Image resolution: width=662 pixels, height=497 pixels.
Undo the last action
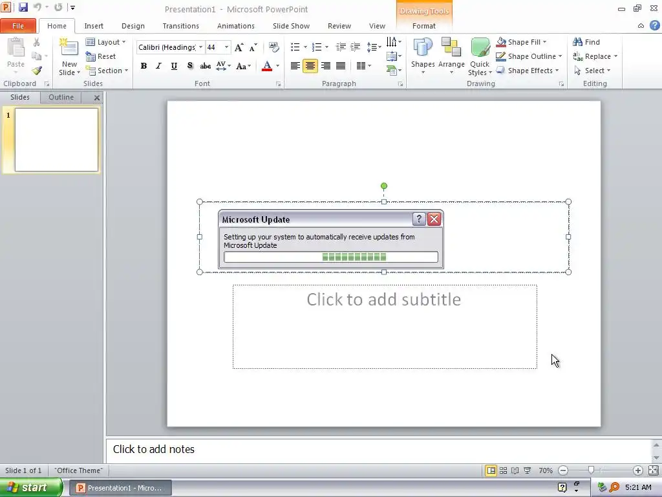click(37, 7)
